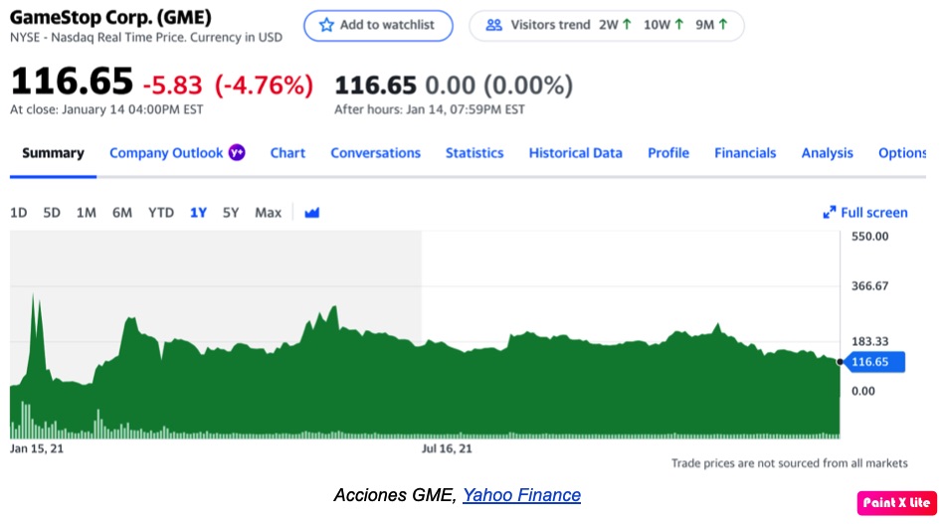Select the 6M chart range
Viewport: 947px width, 524px height.
pyautogui.click(x=122, y=213)
